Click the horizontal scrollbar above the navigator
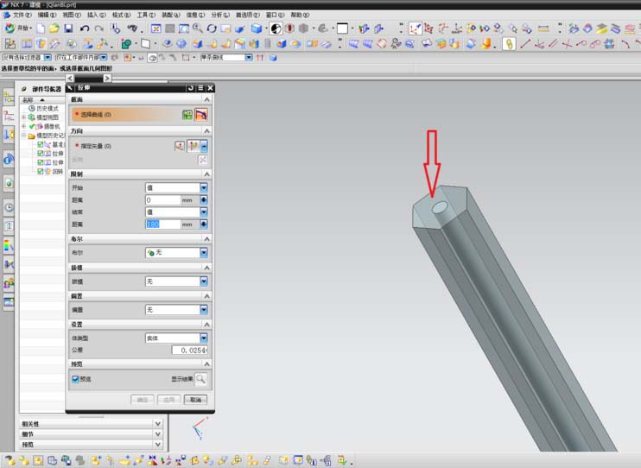Image resolution: width=641 pixels, height=468 pixels. 89,78
